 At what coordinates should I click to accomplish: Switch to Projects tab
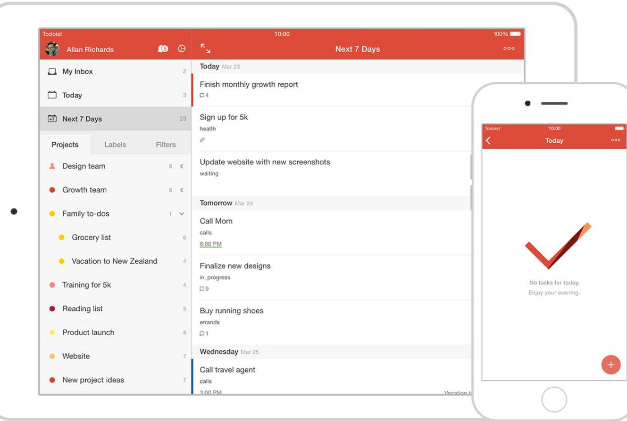[x=65, y=145]
